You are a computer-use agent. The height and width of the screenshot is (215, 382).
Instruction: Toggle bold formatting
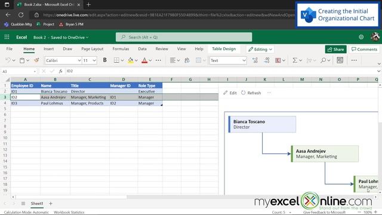pos(105,60)
